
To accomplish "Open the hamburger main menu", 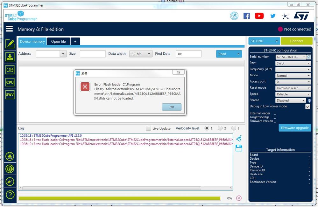I will pyautogui.click(x=9, y=29).
